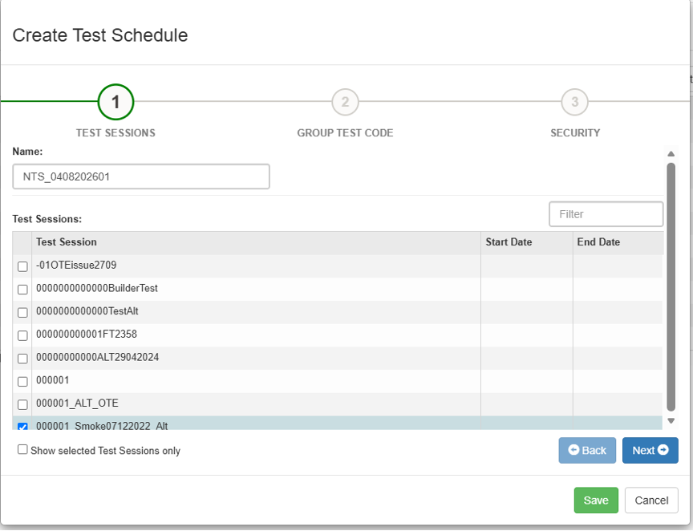Select row text -01OTEissue2709
This screenshot has width=693, height=531.
point(76,265)
